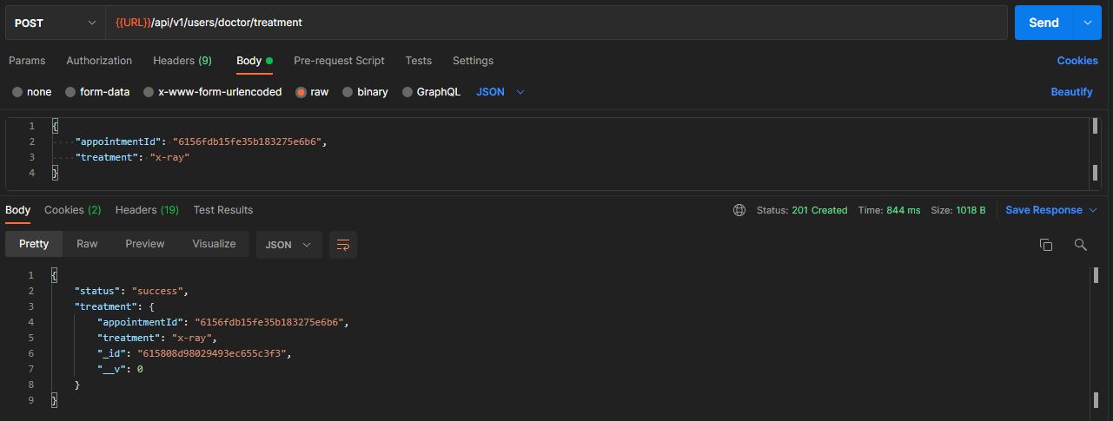Click the Size 1018 B text

tap(958, 210)
